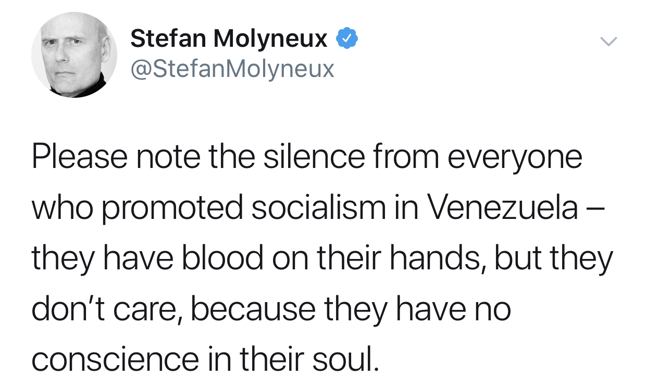This screenshot has width=647, height=390.
Task: Click the word "Please" starting the tweet
Action: [x=79, y=157]
